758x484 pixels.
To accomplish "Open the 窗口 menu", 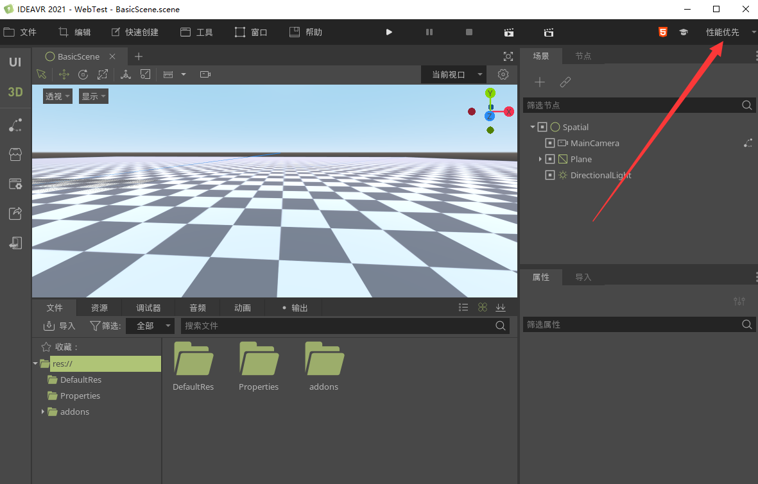I will tap(251, 32).
